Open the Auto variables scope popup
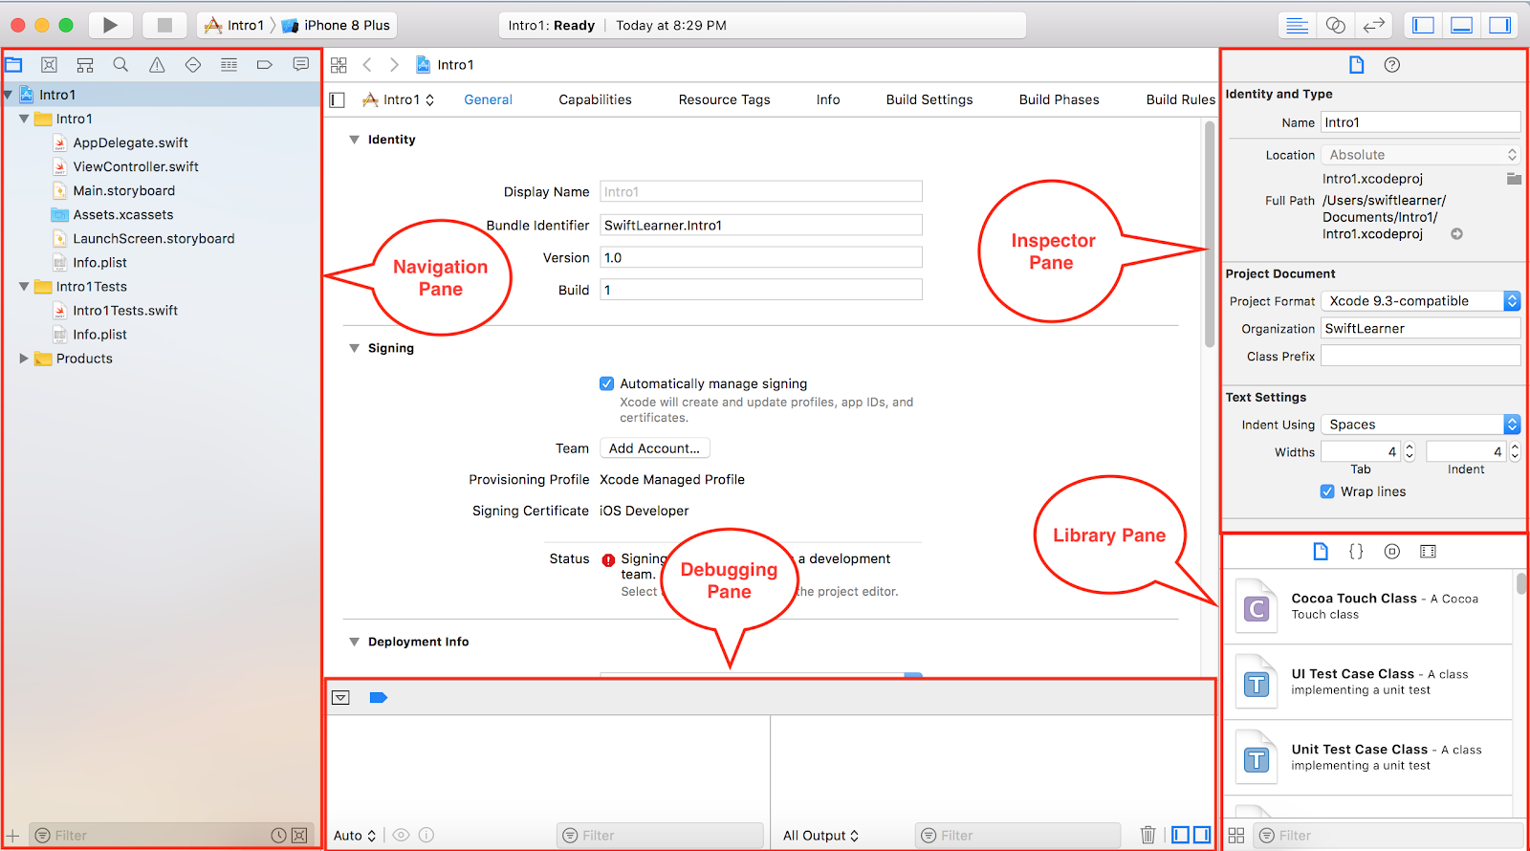1530x851 pixels. click(x=355, y=836)
